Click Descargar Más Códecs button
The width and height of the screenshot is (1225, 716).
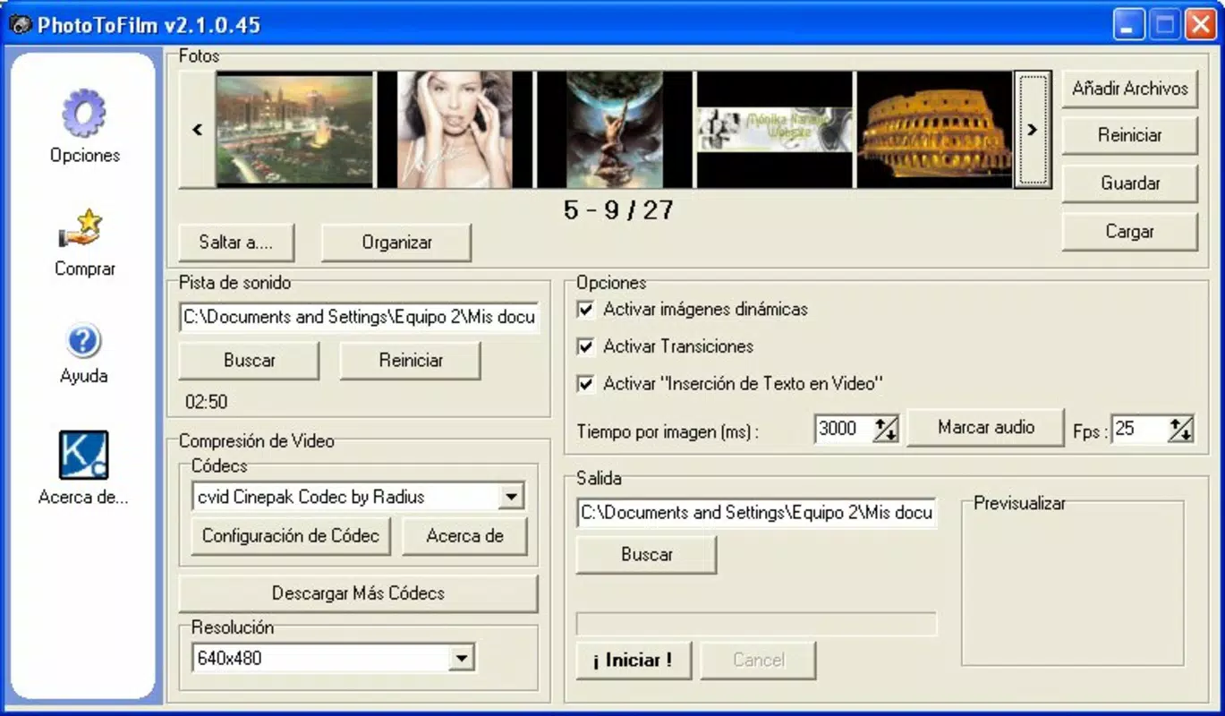pos(358,593)
